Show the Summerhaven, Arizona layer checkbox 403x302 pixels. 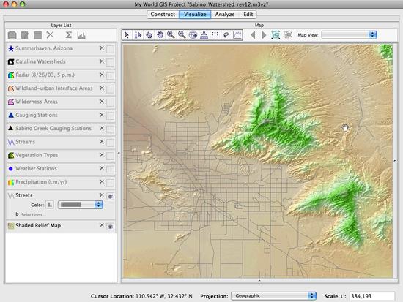point(110,49)
